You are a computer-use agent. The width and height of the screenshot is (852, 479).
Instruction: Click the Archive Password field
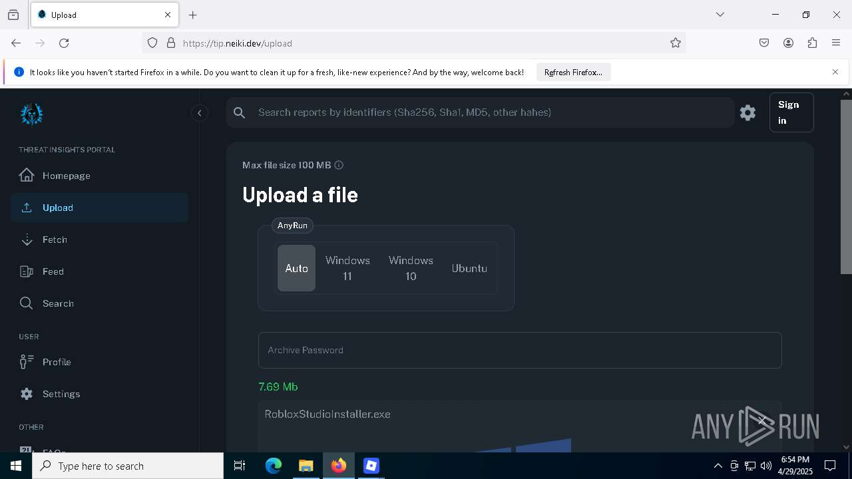click(520, 350)
